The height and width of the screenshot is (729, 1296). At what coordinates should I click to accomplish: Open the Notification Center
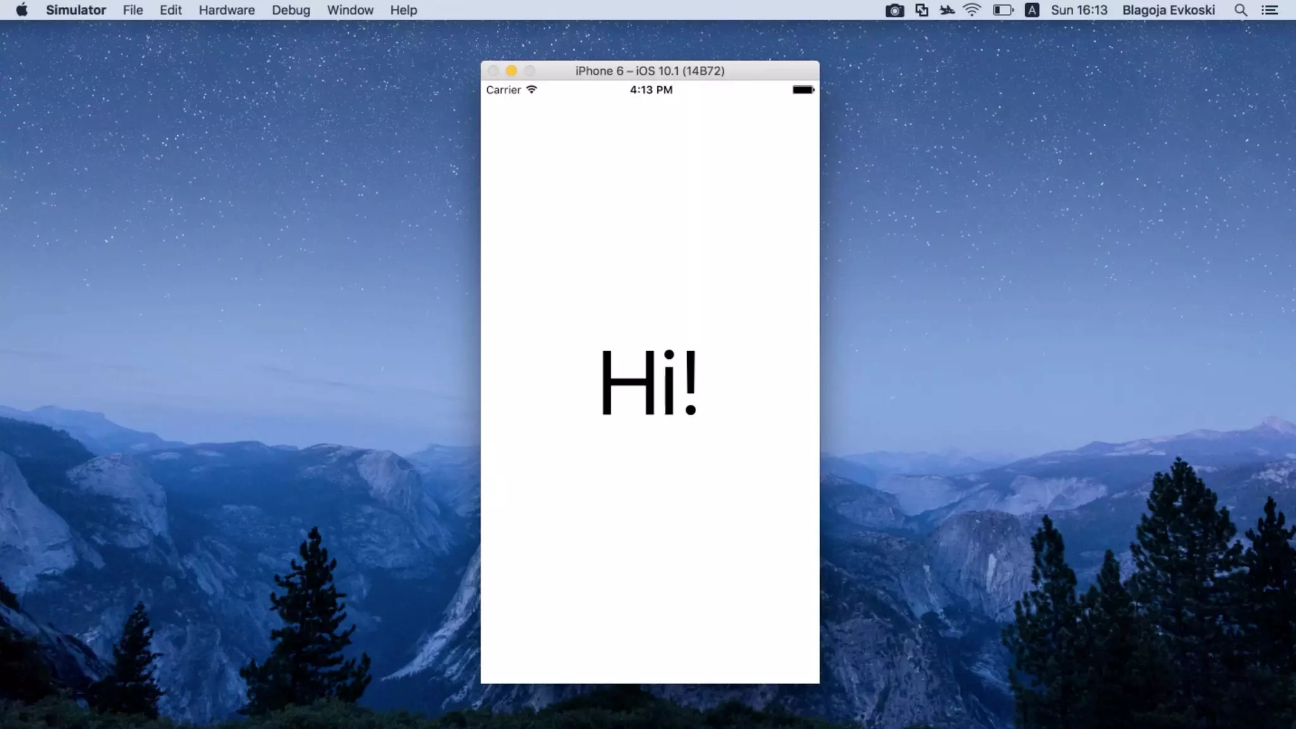1269,10
